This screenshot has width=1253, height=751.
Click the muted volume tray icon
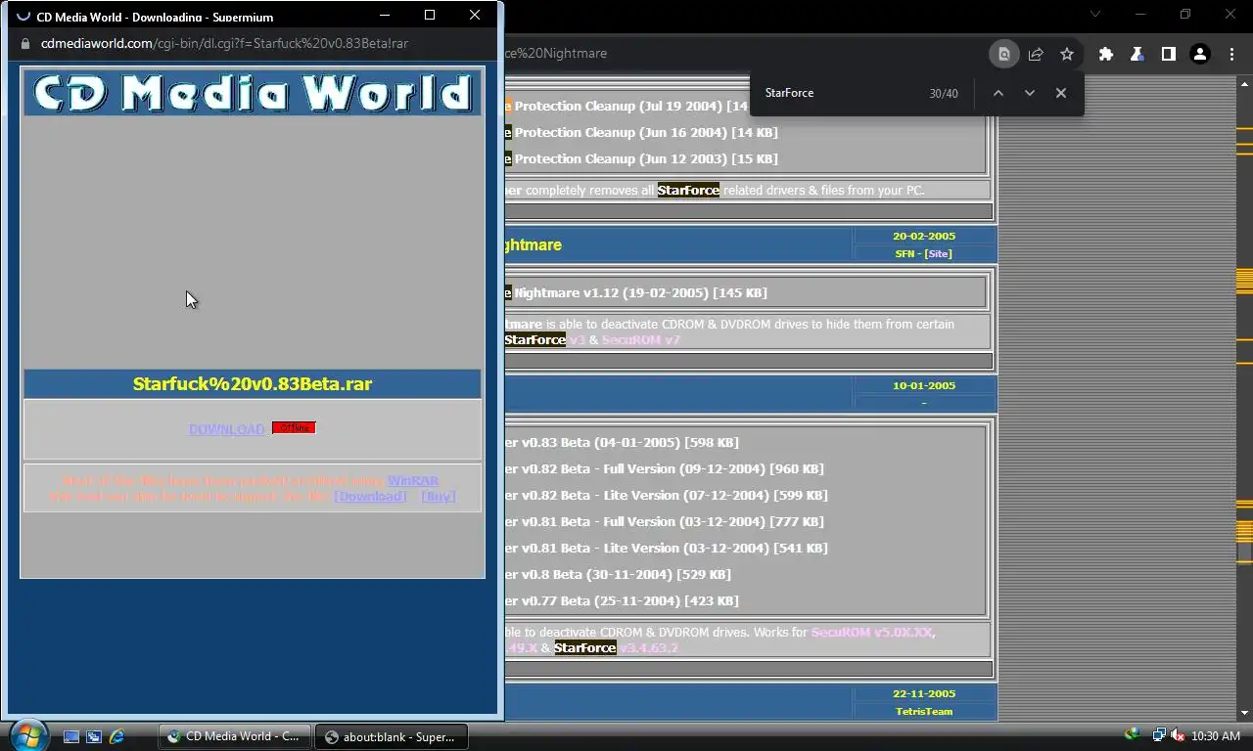1178,736
